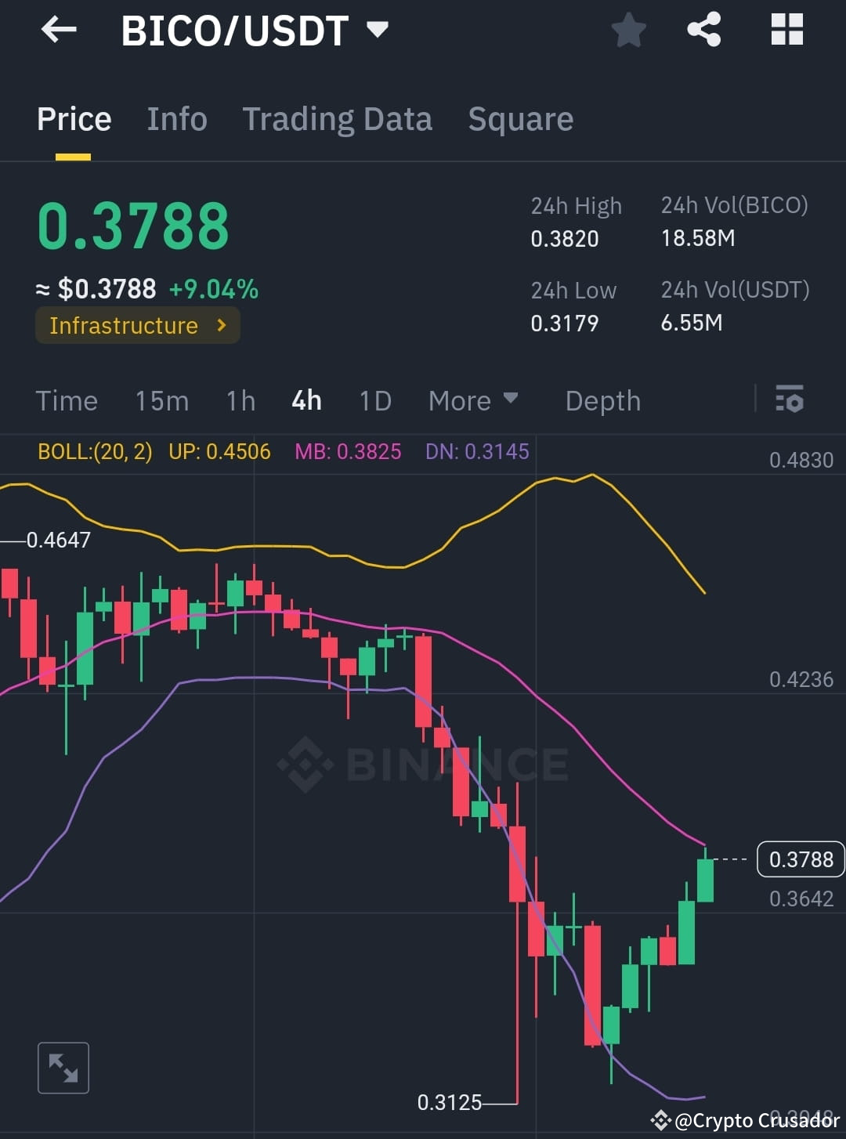Open the Info tab
846x1139 pixels.
(176, 118)
